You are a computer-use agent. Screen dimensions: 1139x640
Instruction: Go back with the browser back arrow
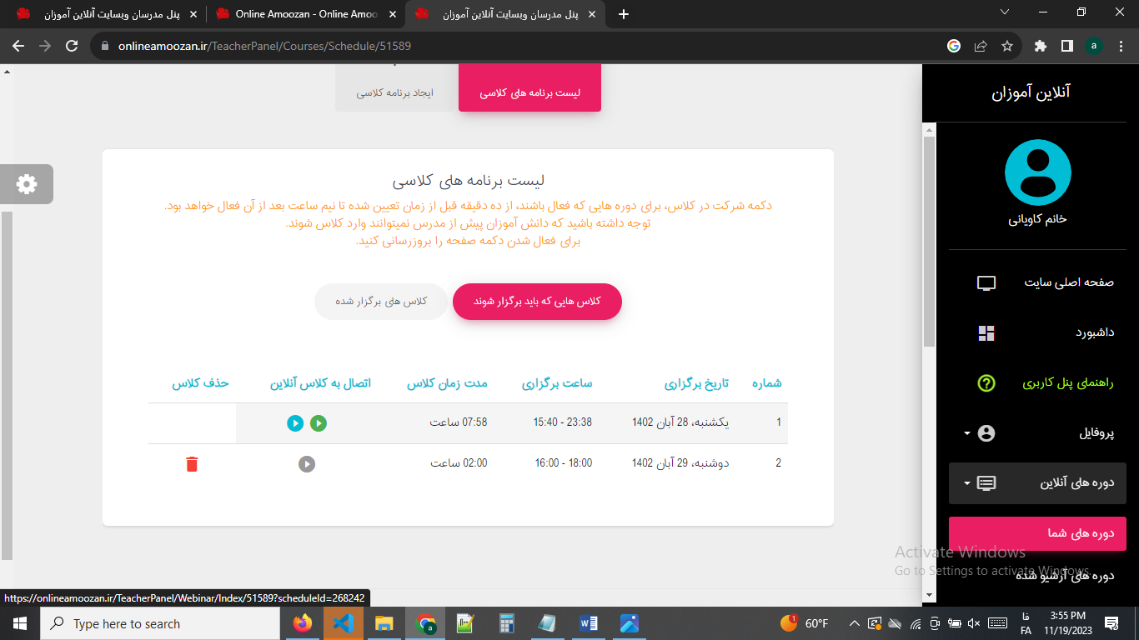18,46
